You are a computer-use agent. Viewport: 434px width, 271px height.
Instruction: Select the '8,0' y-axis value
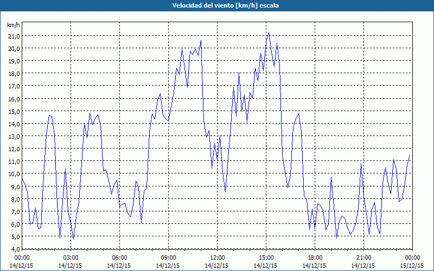[x=15, y=199]
